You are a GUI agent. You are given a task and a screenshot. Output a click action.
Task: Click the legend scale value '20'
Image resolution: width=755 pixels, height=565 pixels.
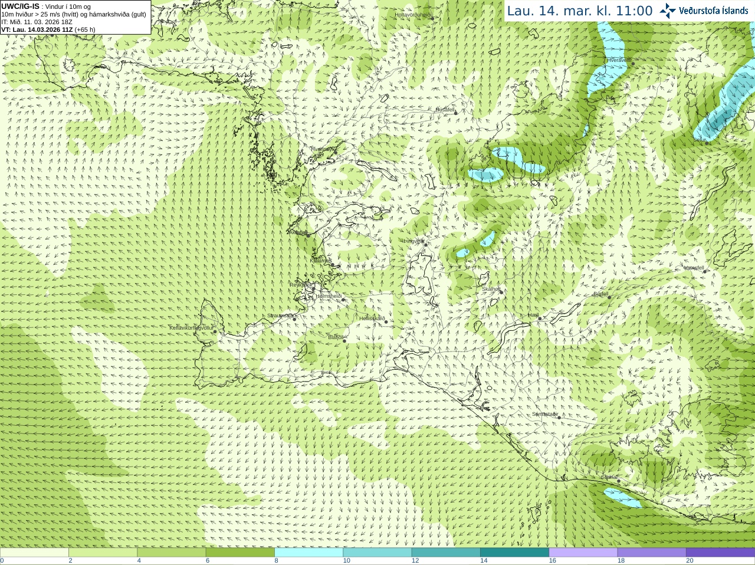click(690, 561)
